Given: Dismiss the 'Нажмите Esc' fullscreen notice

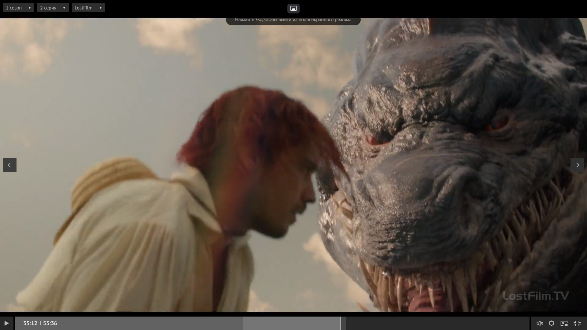Looking at the screenshot, I should [x=293, y=20].
